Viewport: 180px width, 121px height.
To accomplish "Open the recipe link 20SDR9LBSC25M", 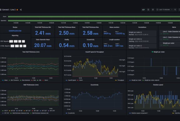I will (x=15, y=31).
